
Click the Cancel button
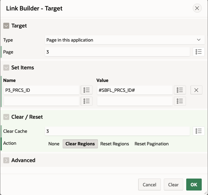[x=150, y=185]
